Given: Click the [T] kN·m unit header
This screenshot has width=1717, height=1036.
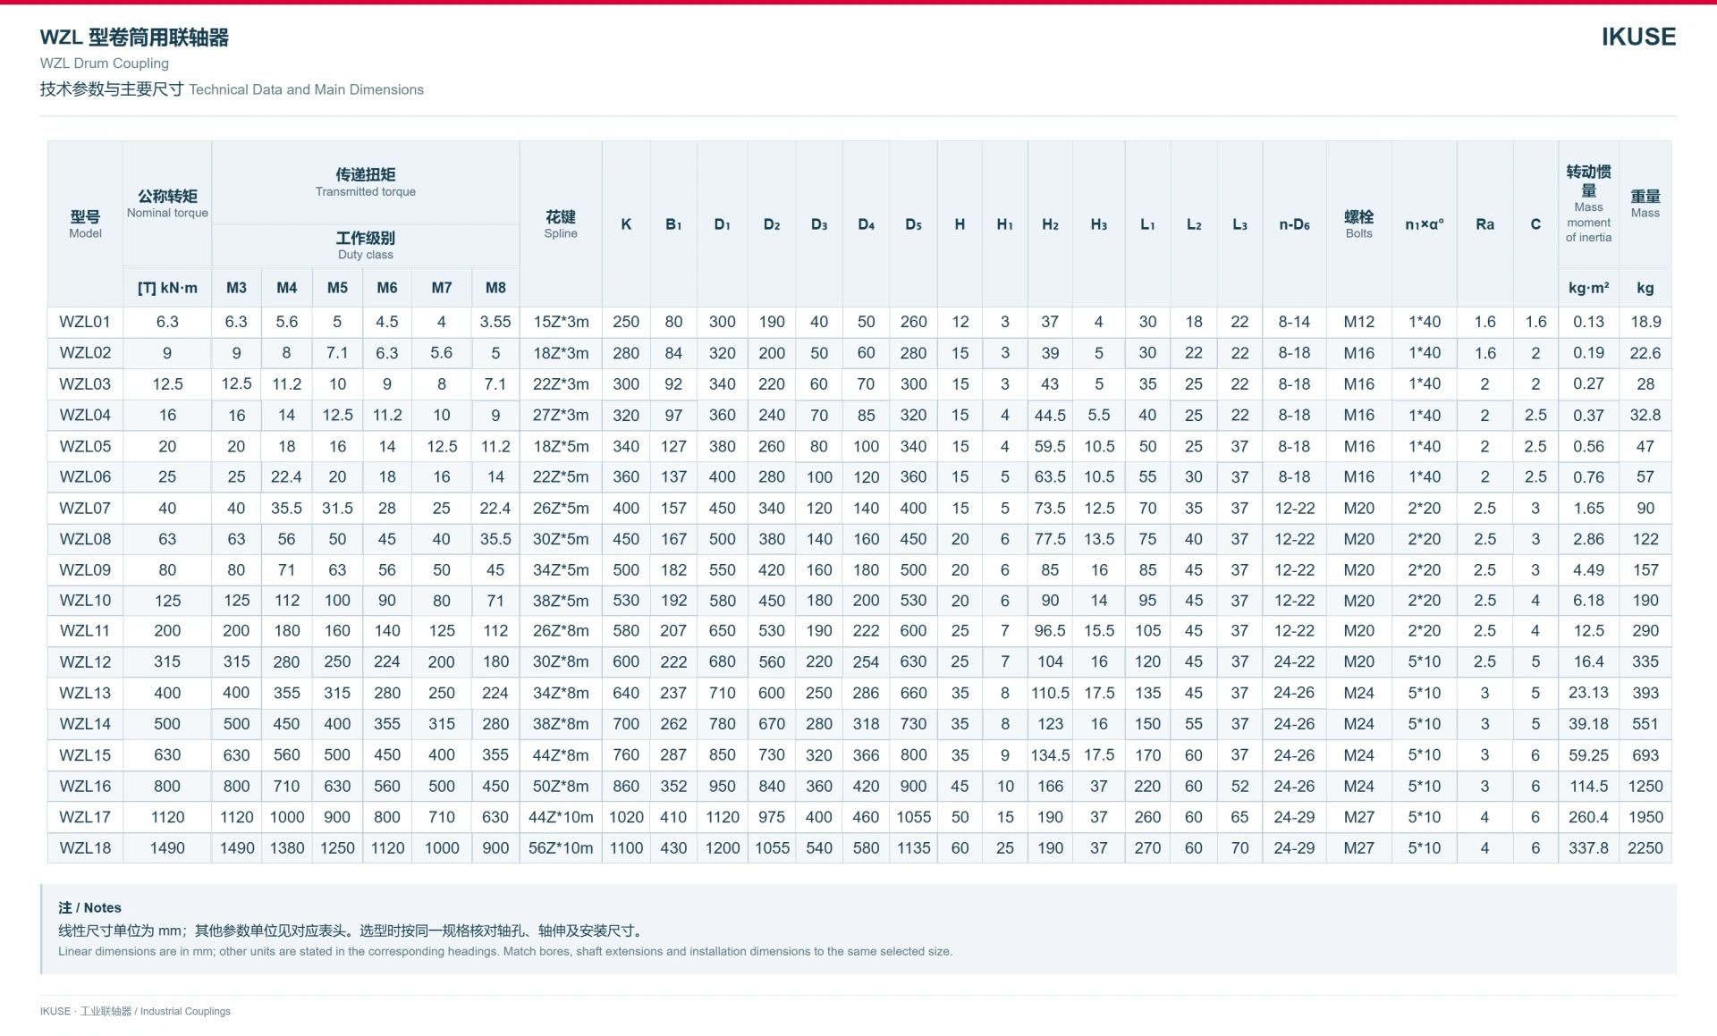Looking at the screenshot, I should (167, 288).
